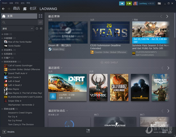This screenshot has width=176, height=137.
Task: Click Grand Theft Auto V icon
Action: tap(6, 73)
